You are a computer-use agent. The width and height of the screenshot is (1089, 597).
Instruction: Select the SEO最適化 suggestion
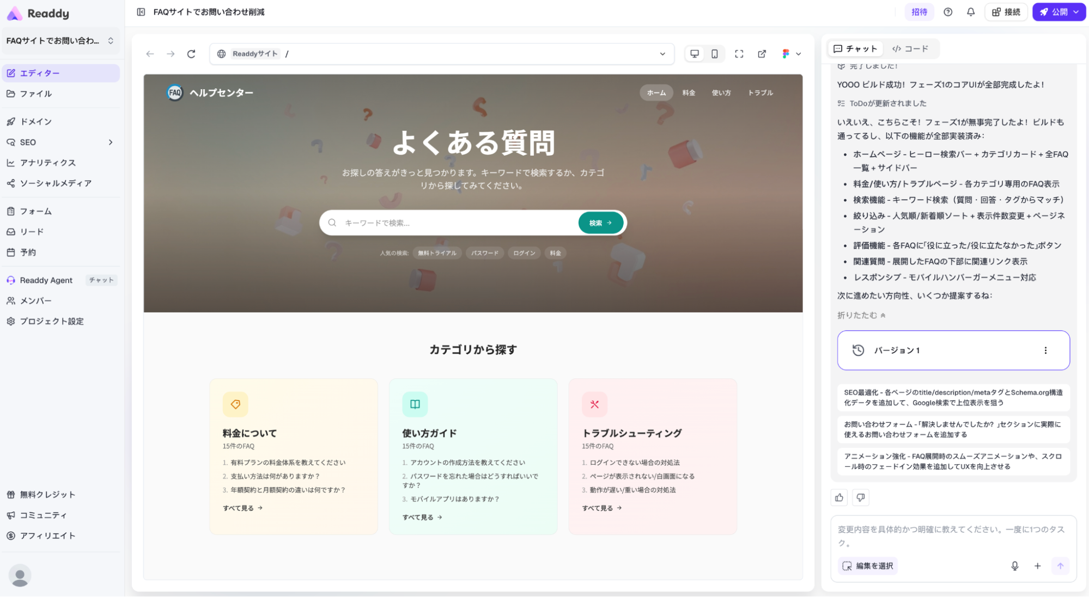pos(953,398)
